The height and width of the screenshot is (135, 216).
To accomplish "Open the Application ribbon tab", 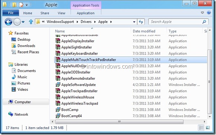I will [x=86, y=13].
